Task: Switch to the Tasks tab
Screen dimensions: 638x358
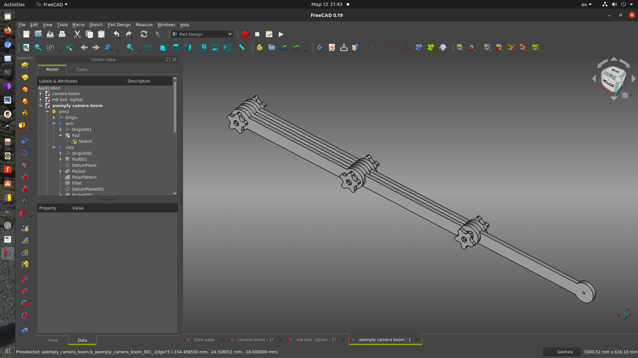Action: pos(81,70)
